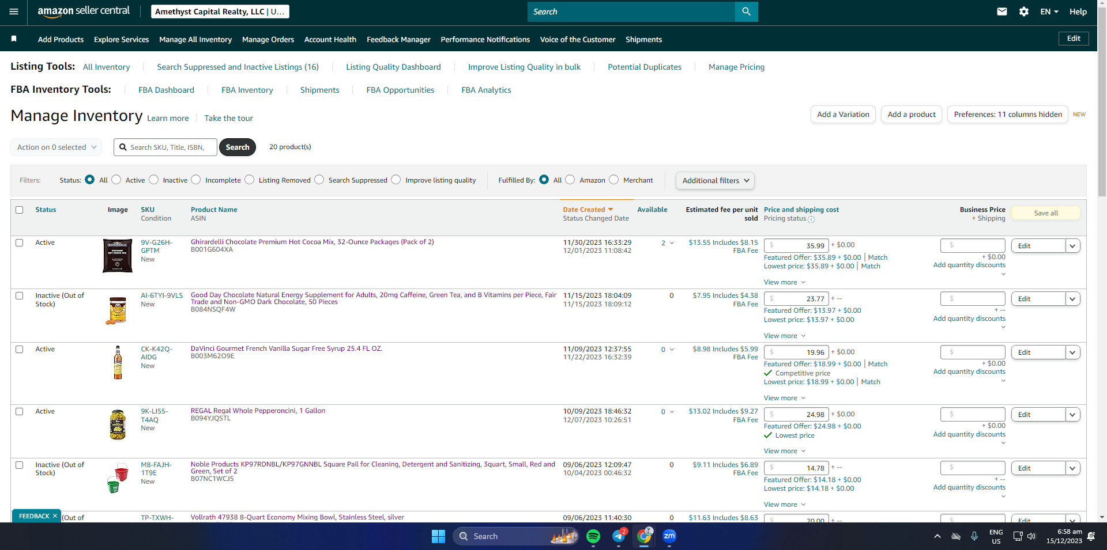Open the FBA Dashboard tab

tap(166, 90)
